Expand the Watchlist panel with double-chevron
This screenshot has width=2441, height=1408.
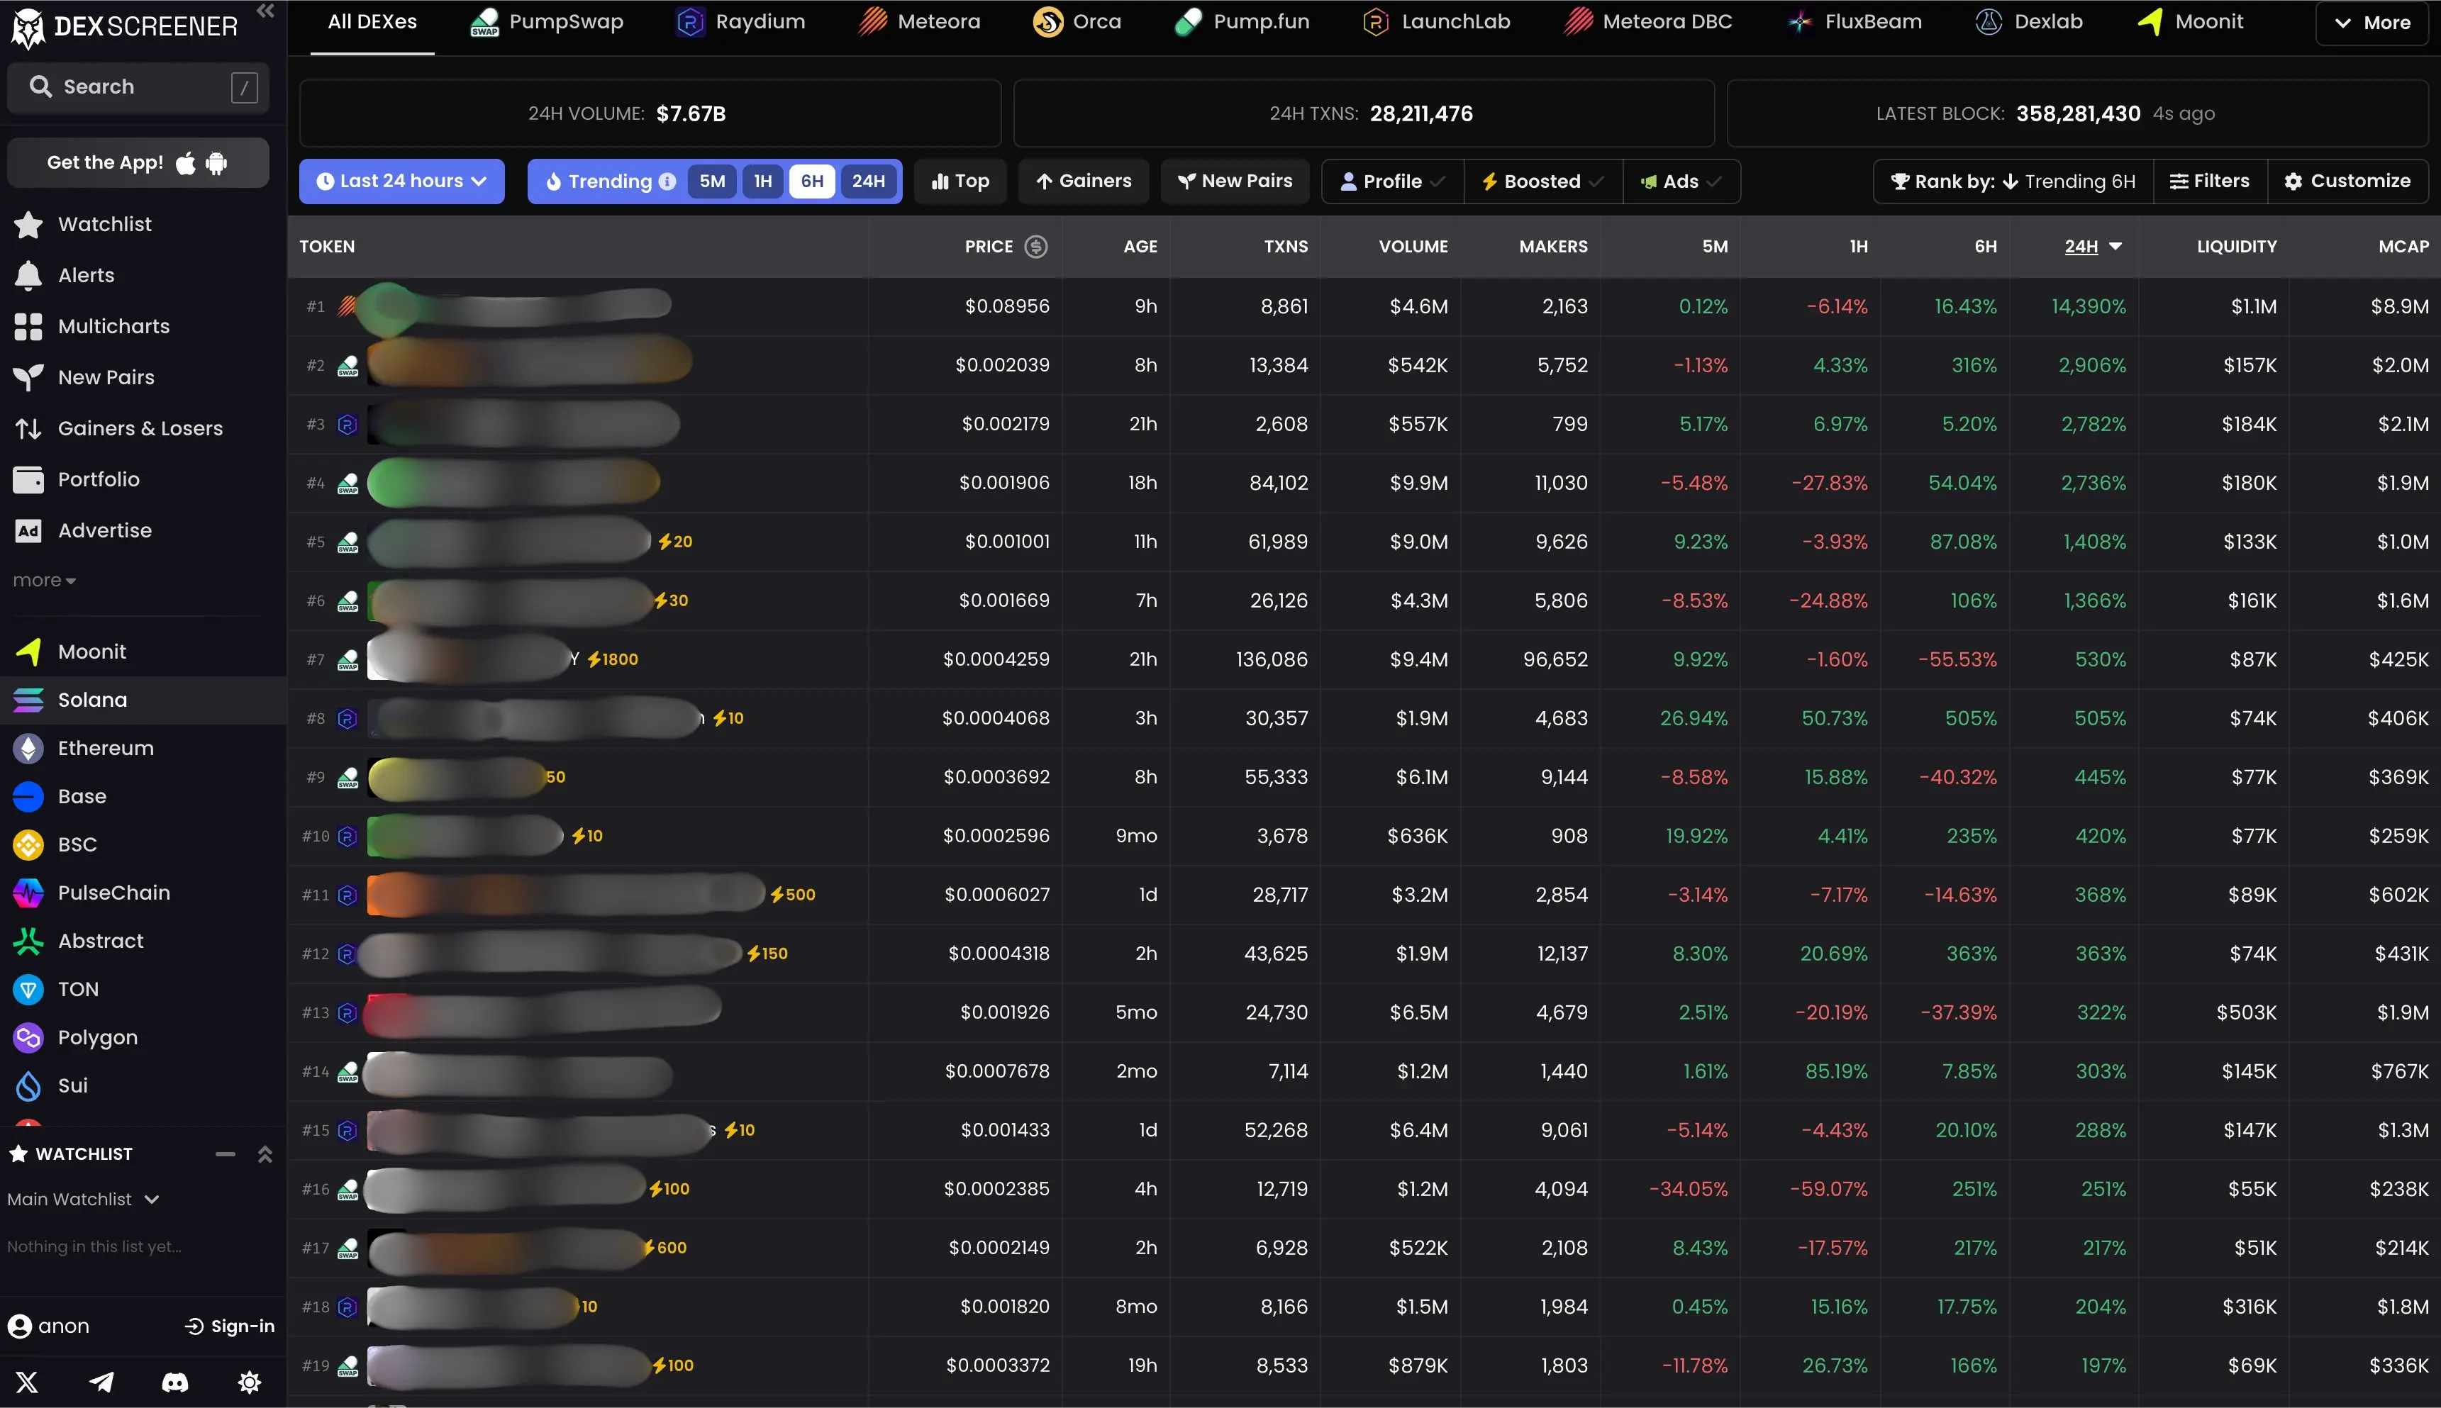264,1155
